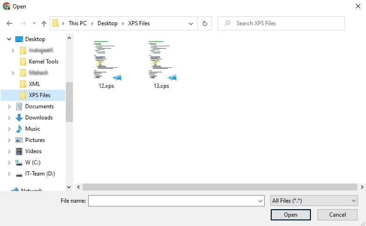Image resolution: width=366 pixels, height=226 pixels.
Task: Click the 12.xps file name label
Action: point(106,86)
